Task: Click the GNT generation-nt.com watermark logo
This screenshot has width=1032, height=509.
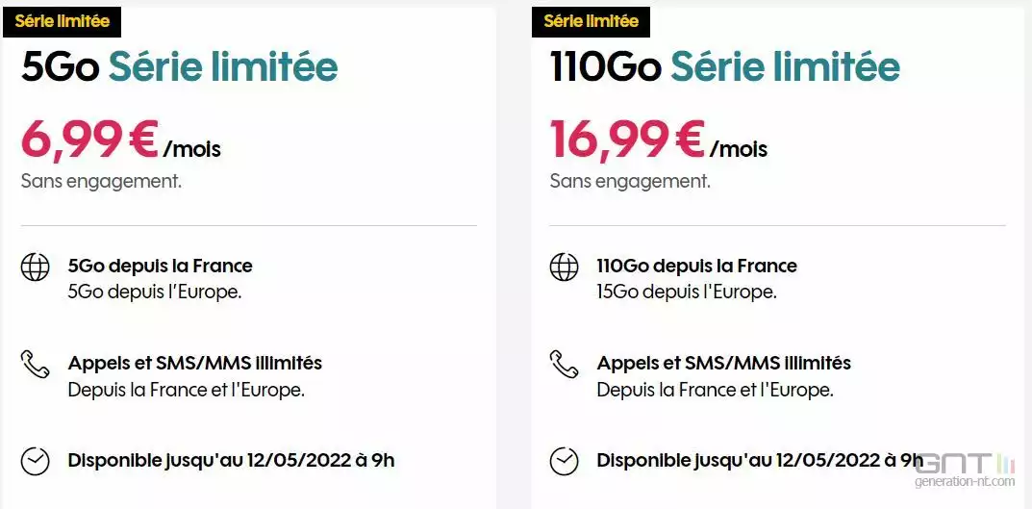Action: tap(965, 471)
